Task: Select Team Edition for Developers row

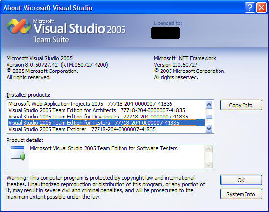Action: pyautogui.click(x=106, y=117)
